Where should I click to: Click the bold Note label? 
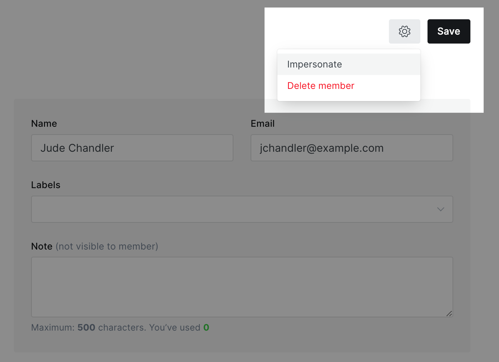click(42, 246)
